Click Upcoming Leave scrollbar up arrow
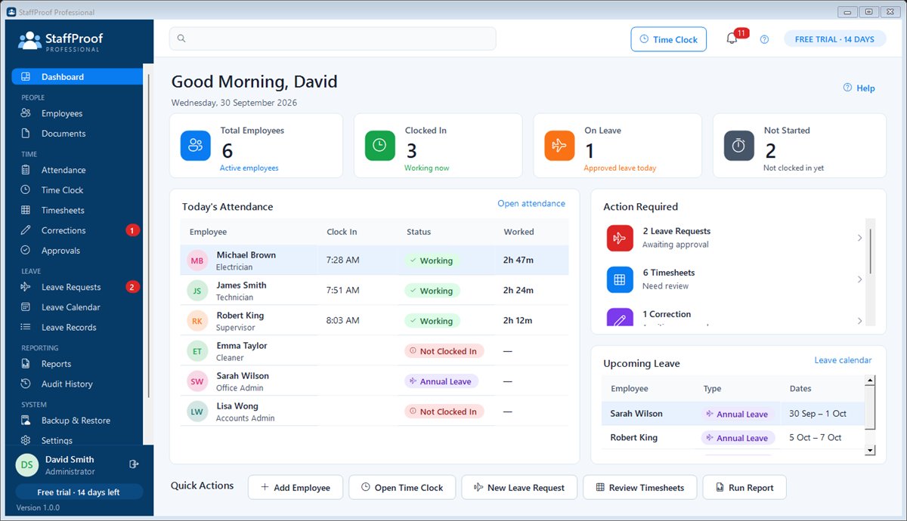907x521 pixels. [x=870, y=381]
